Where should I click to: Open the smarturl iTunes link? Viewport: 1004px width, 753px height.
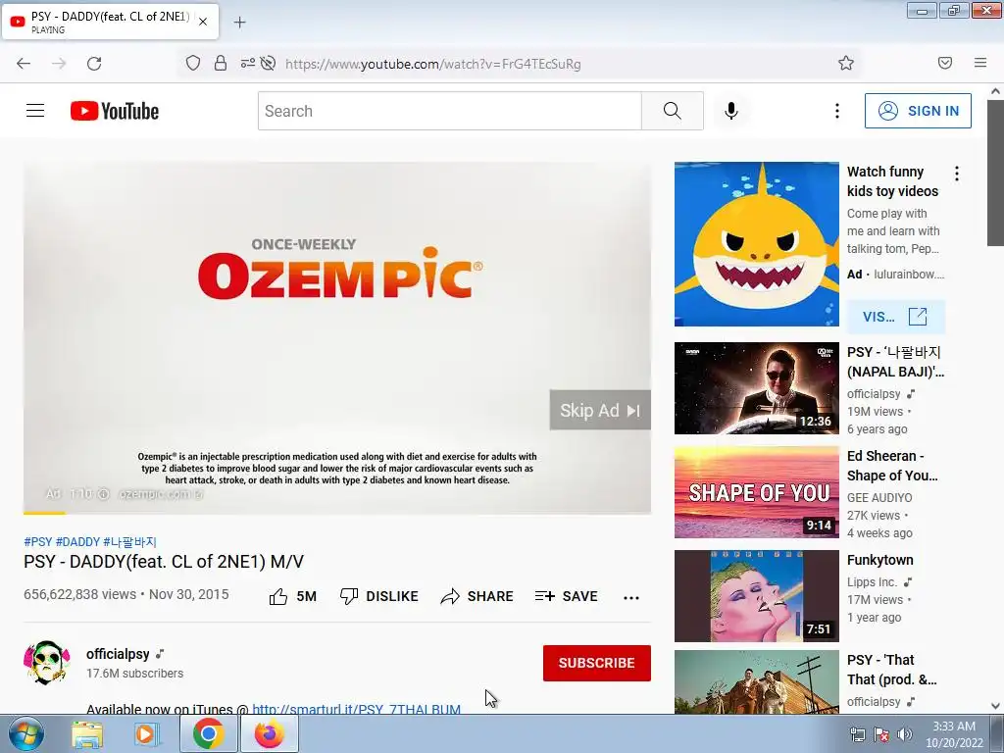coord(356,709)
